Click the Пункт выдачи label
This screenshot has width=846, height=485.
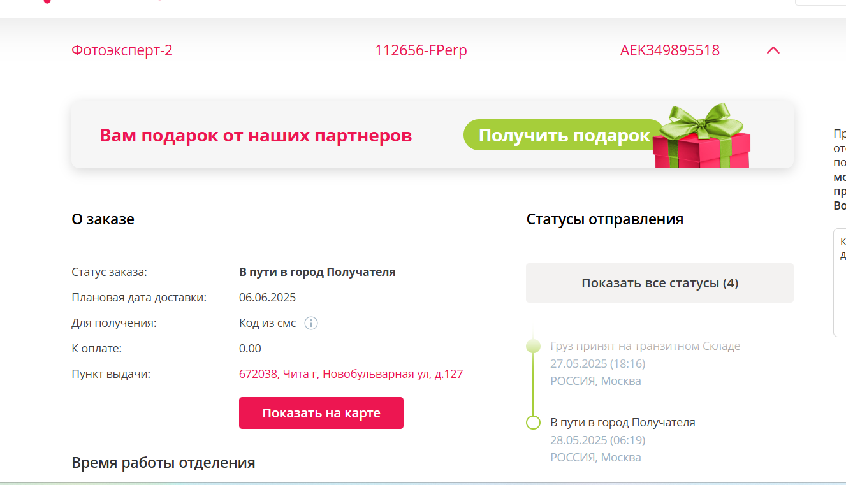coord(111,374)
